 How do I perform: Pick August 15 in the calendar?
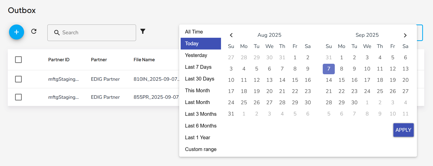(295, 80)
